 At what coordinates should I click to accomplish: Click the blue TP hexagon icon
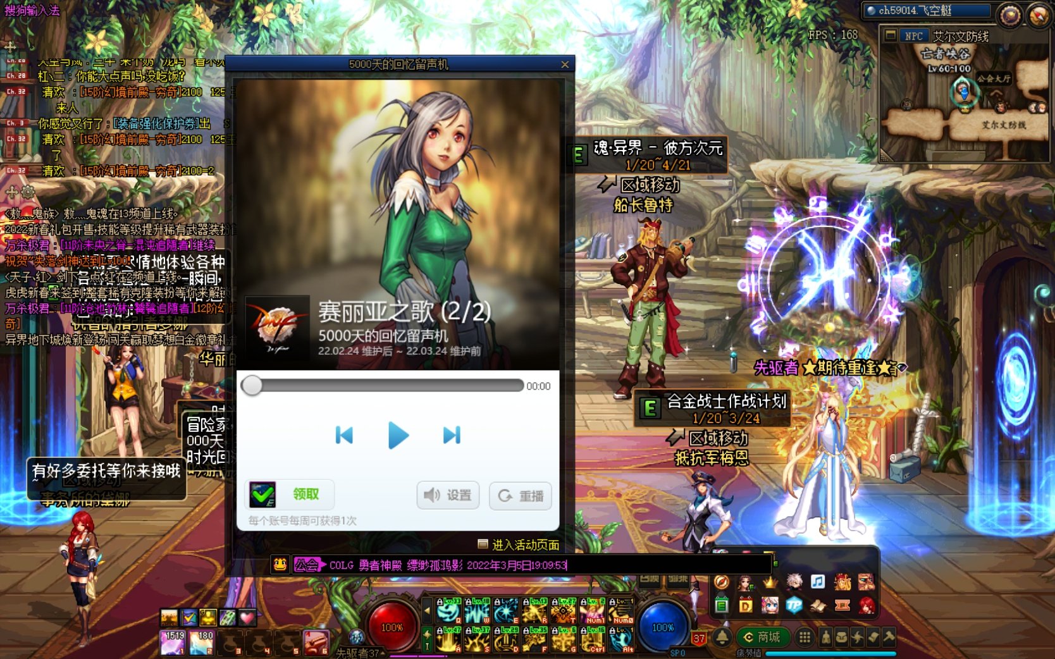(794, 605)
